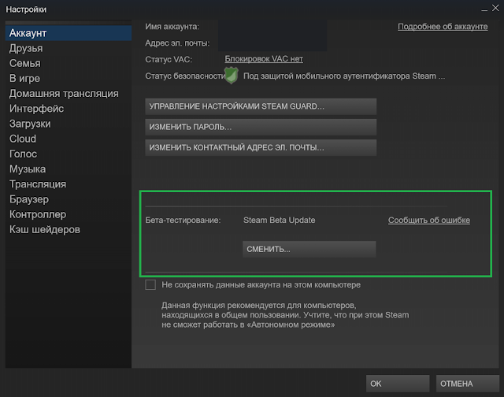Click the Статус VAC label
The height and width of the screenshot is (397, 504).
tap(169, 59)
